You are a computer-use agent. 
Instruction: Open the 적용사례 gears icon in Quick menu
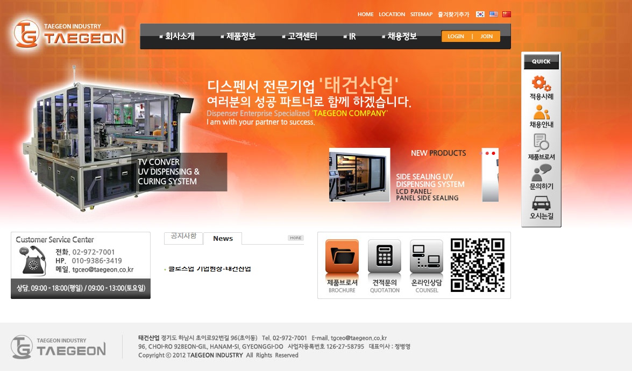(541, 84)
